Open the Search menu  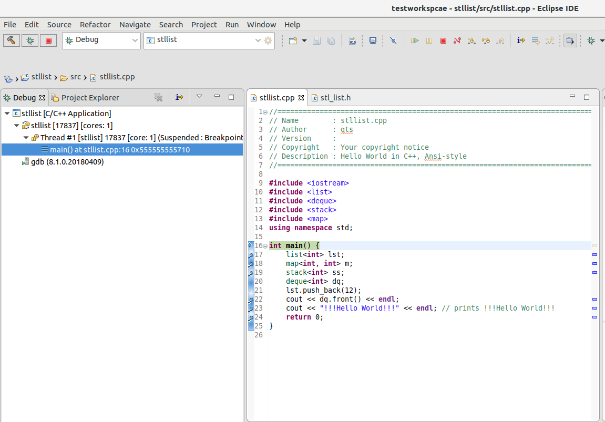click(171, 25)
